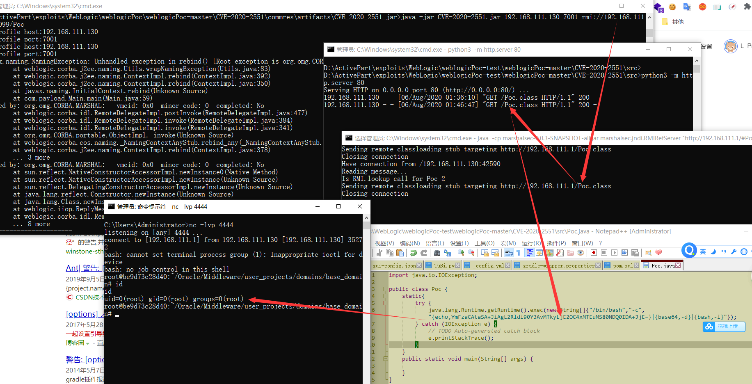Collapse the 'static{' block fold marker
The width and height of the screenshot is (752, 384).
pos(386,296)
